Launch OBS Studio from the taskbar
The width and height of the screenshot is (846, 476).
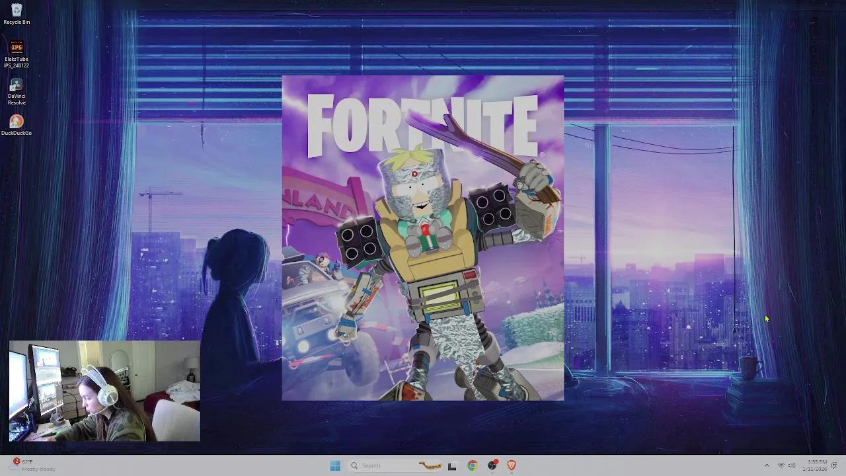[x=493, y=465]
